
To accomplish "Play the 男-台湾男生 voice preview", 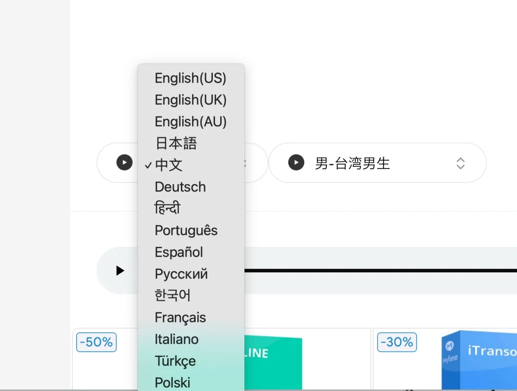I will point(296,163).
